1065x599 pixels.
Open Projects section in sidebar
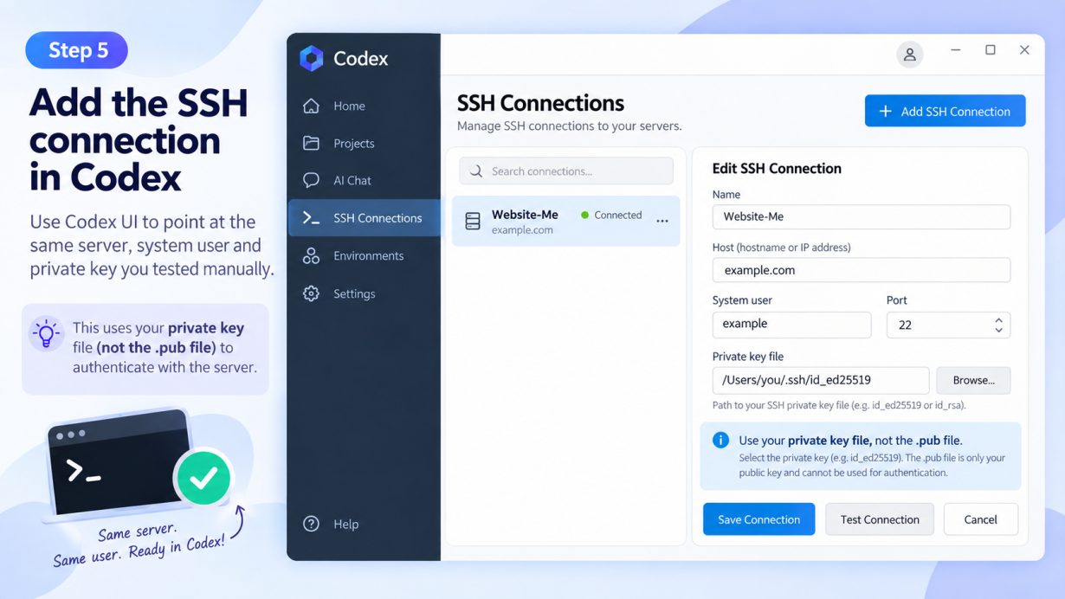pyautogui.click(x=365, y=143)
